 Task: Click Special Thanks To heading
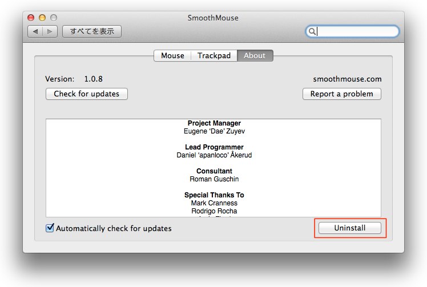click(214, 195)
